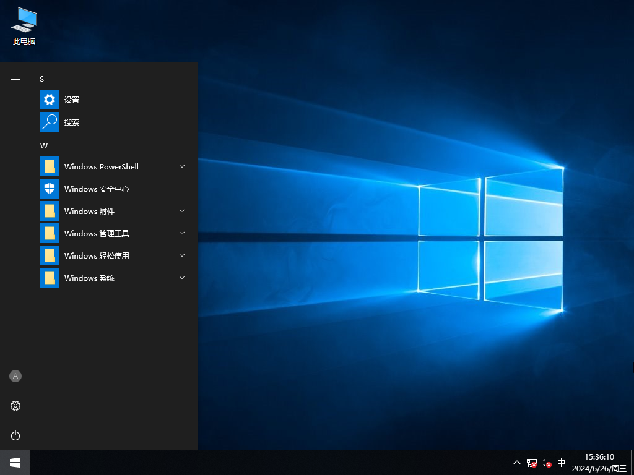Expand the Windows PowerShell folder chevron

click(181, 166)
